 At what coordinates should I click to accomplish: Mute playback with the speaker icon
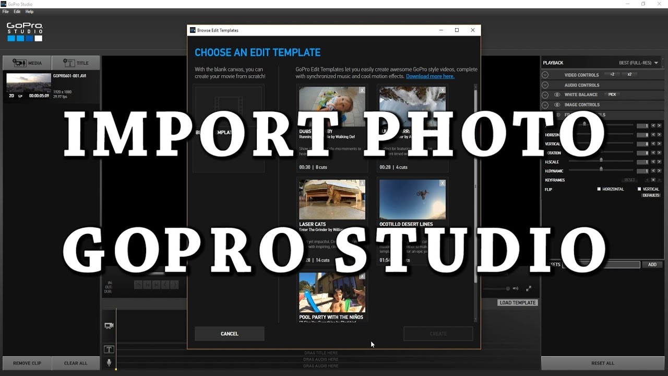pyautogui.click(x=516, y=288)
